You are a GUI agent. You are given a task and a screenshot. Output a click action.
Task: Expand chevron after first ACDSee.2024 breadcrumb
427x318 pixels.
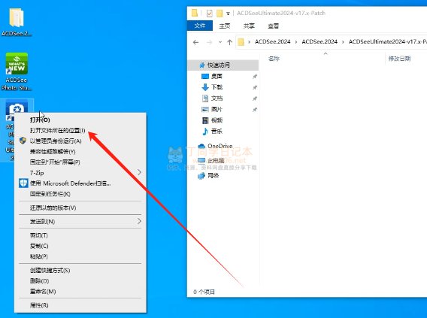pyautogui.click(x=296, y=42)
